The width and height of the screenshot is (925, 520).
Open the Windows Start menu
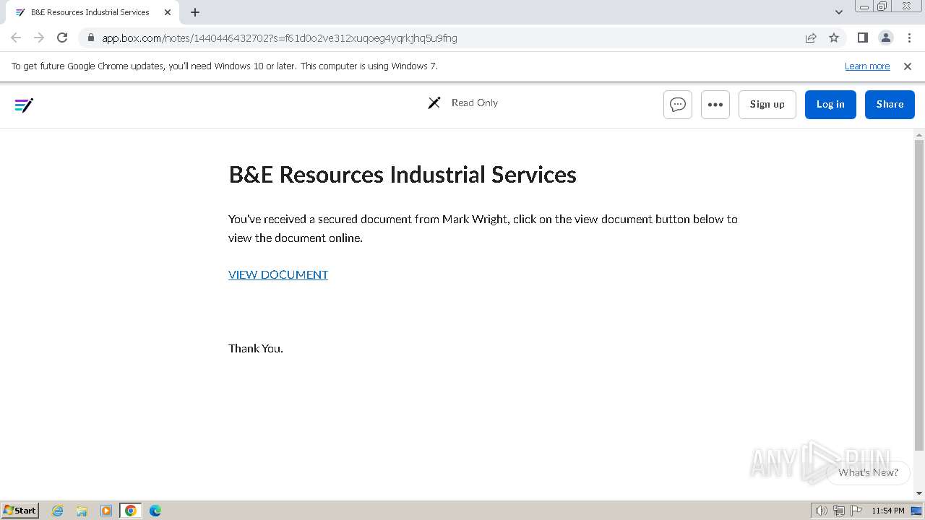[20, 510]
